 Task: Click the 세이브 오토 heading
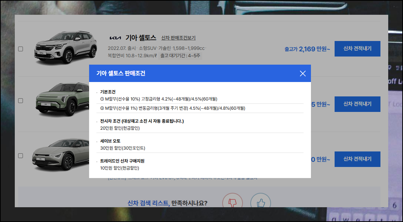[x=110, y=141]
